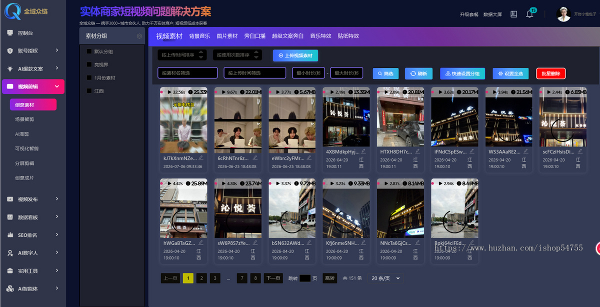Rename video bSN632AWd with pencil icon
This screenshot has width=600, height=307.
pyautogui.click(x=309, y=242)
